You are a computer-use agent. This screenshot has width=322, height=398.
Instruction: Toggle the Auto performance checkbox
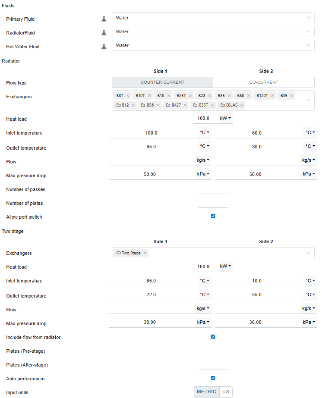pos(213,378)
